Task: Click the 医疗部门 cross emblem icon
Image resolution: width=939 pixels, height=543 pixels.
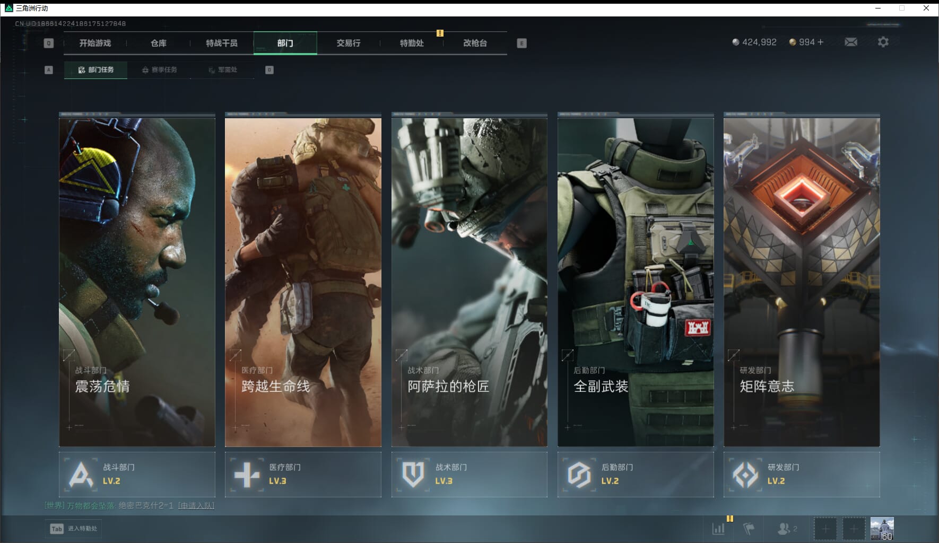Action: (x=247, y=474)
